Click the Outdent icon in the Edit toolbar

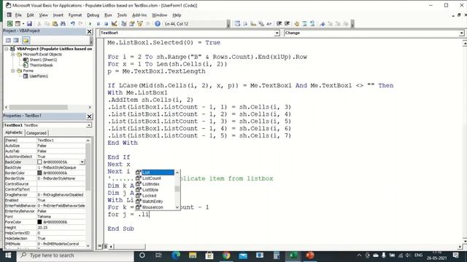287,24
